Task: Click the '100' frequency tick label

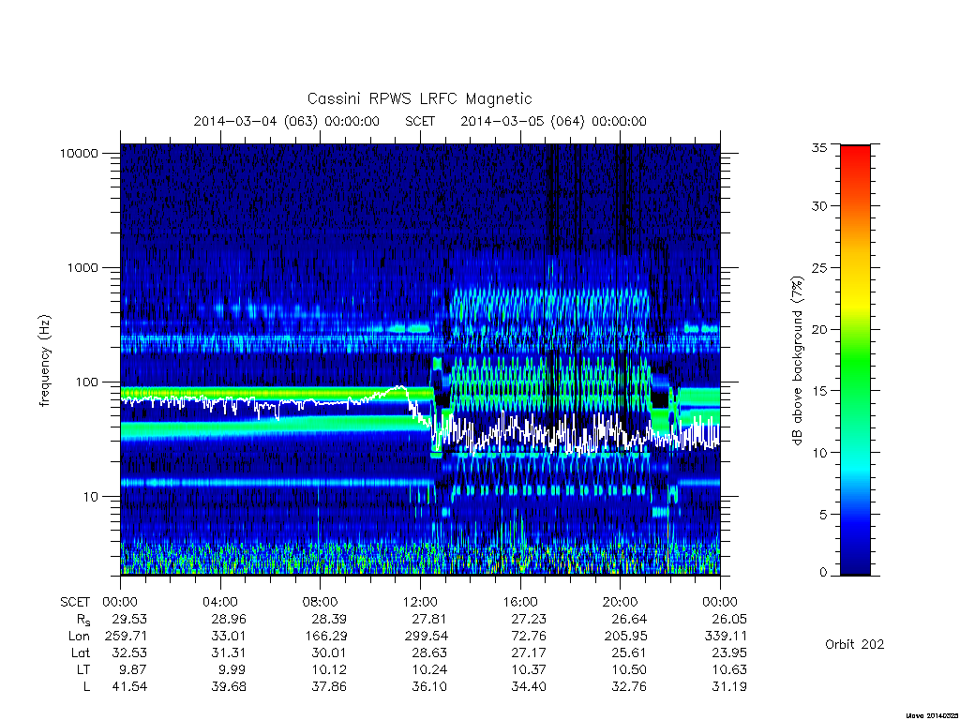Action: coord(86,382)
